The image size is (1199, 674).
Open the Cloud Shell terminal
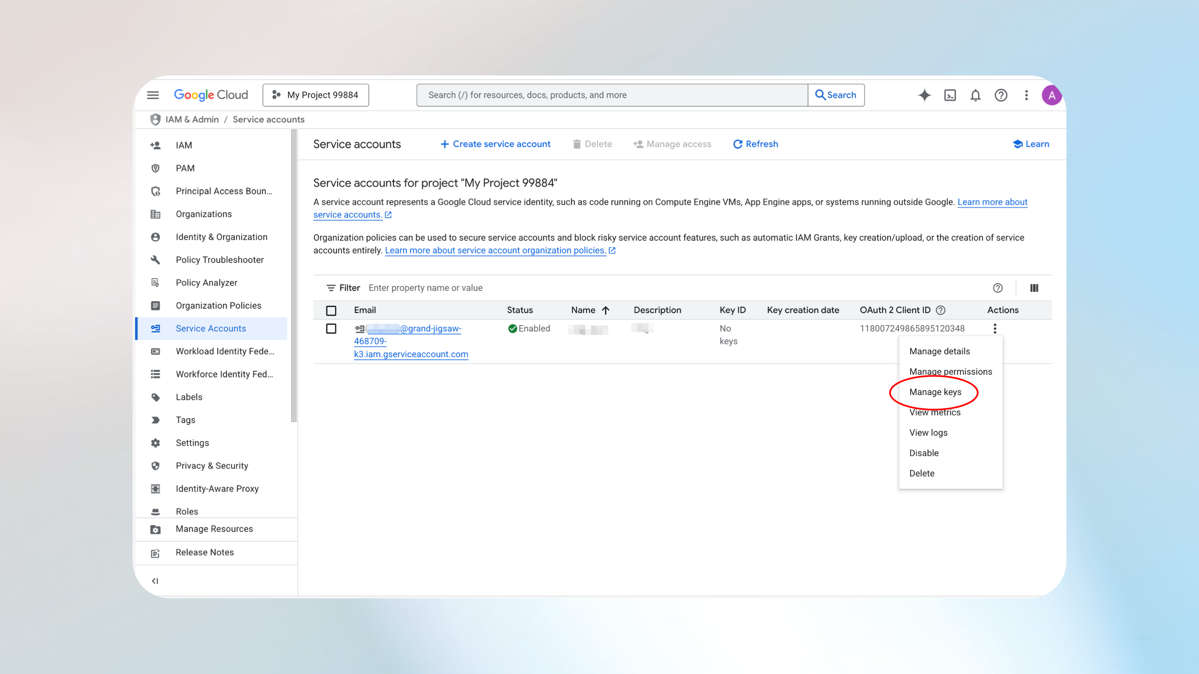point(950,95)
